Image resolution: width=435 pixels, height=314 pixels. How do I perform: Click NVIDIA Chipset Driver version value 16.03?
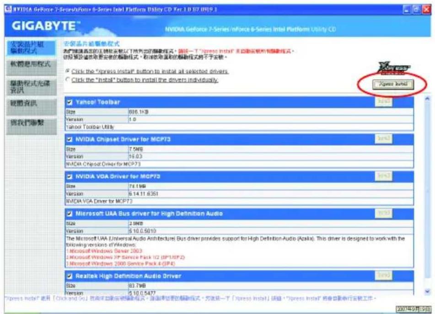135,156
